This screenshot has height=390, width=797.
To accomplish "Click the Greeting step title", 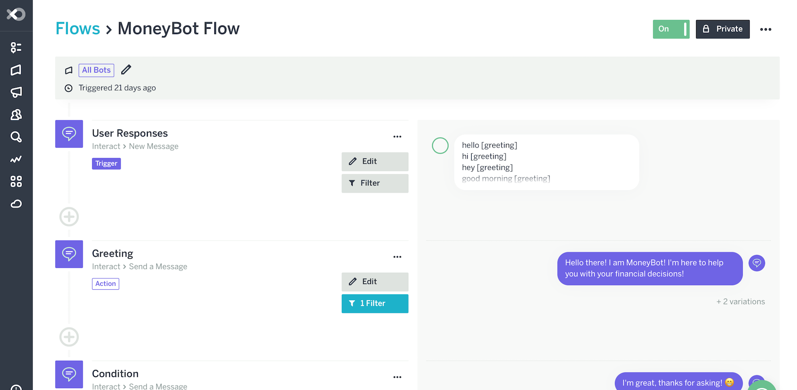I will click(x=113, y=253).
